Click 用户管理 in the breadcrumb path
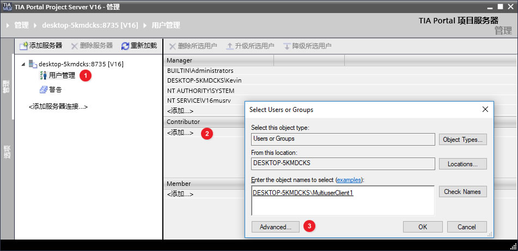This screenshot has height=251, width=518. [x=166, y=25]
